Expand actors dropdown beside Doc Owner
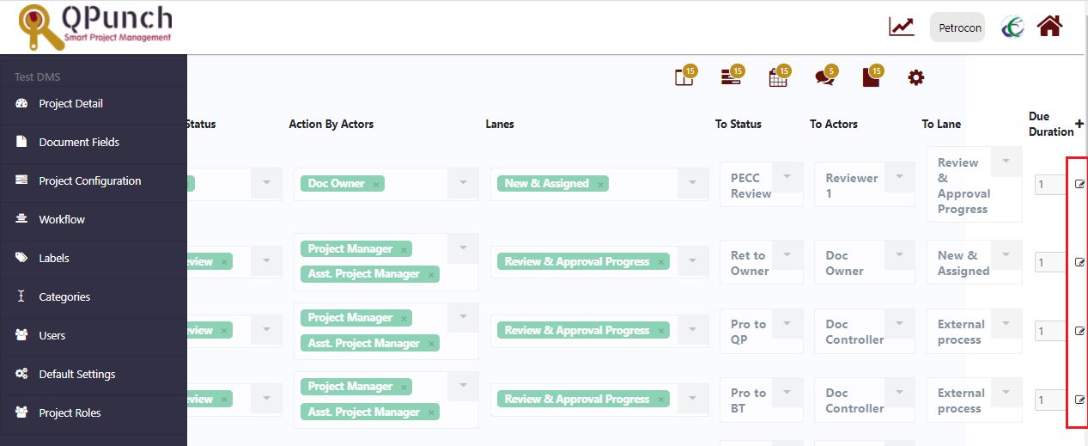 [x=463, y=183]
